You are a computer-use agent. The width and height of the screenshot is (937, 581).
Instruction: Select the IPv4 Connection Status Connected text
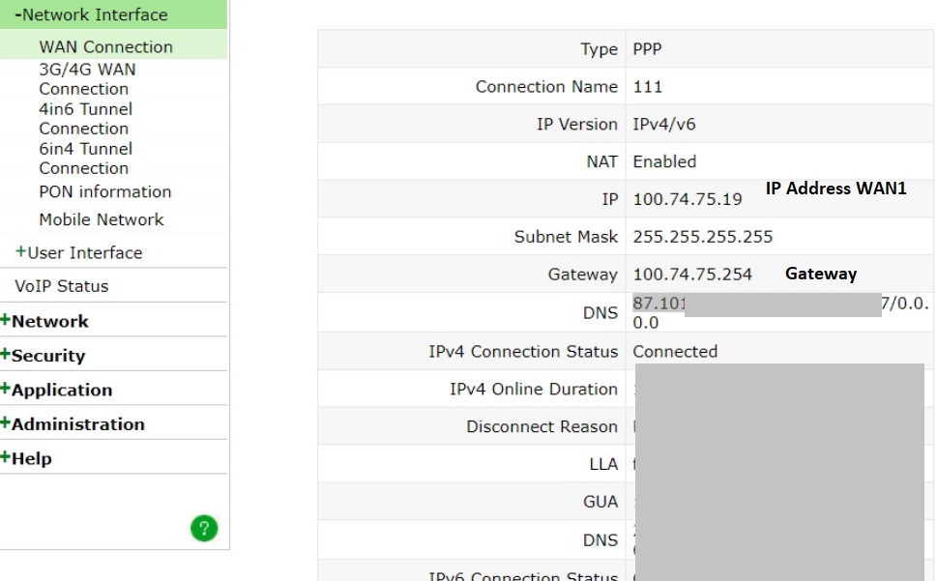(x=675, y=351)
